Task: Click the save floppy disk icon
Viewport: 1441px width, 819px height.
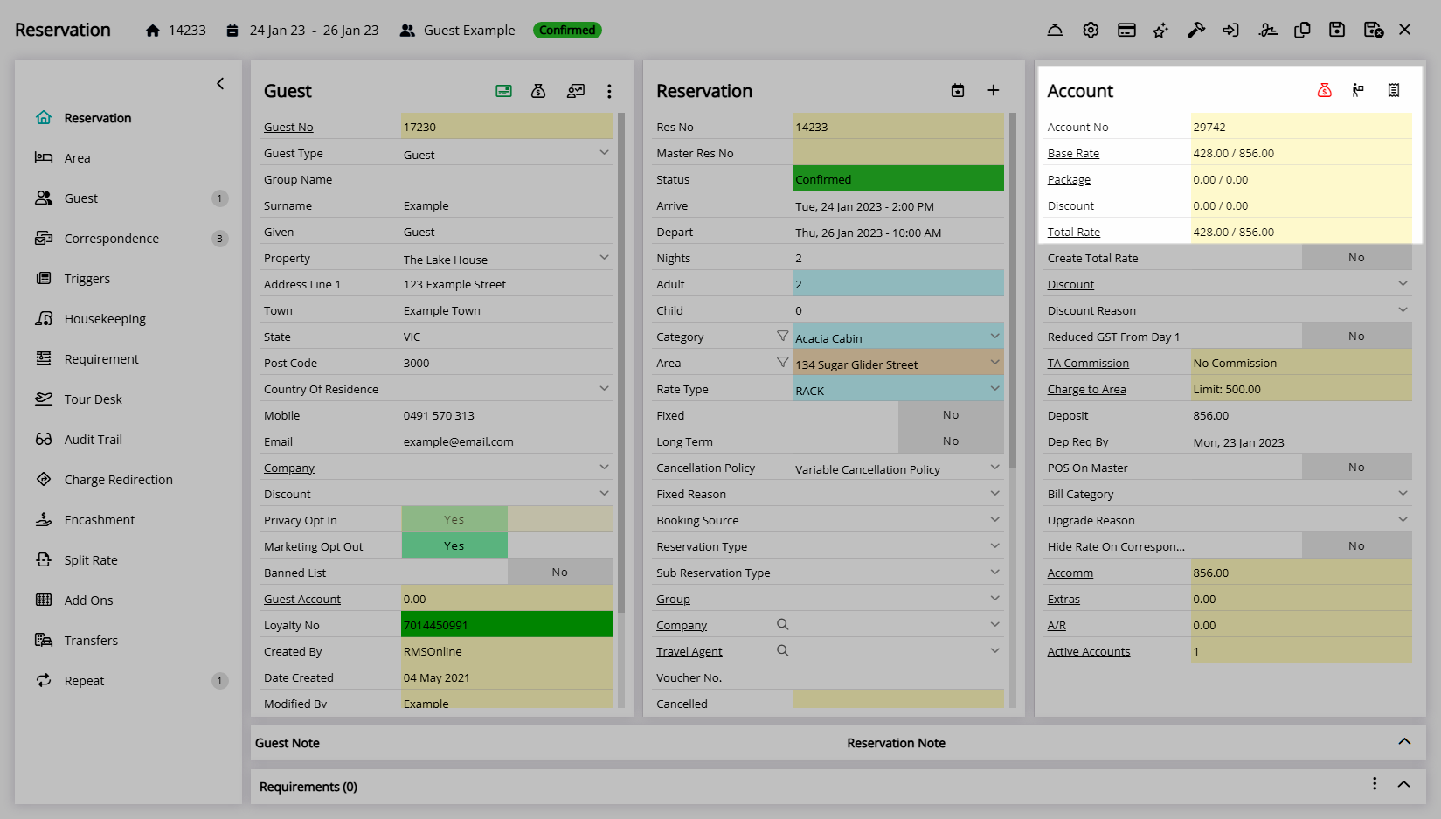Action: pyautogui.click(x=1337, y=30)
